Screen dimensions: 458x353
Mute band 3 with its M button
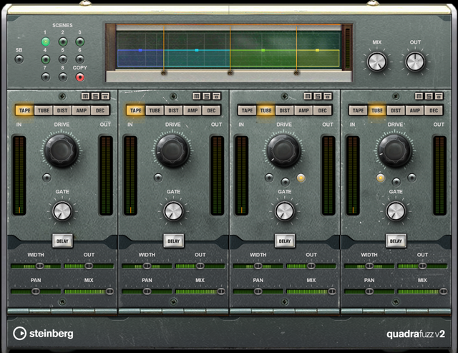308,96
